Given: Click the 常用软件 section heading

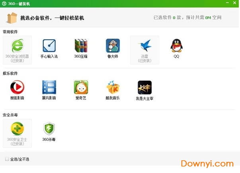Looking at the screenshot, I should click(x=10, y=32).
